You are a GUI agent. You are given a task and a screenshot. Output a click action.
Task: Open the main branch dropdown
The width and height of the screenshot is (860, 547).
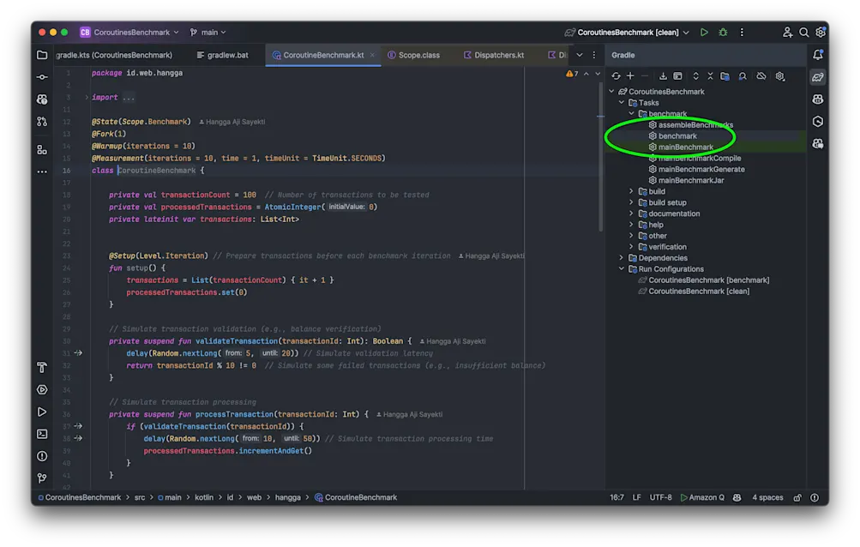[x=208, y=33]
